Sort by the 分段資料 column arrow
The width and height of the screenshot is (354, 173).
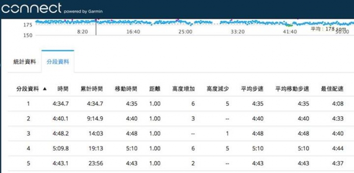[45, 89]
